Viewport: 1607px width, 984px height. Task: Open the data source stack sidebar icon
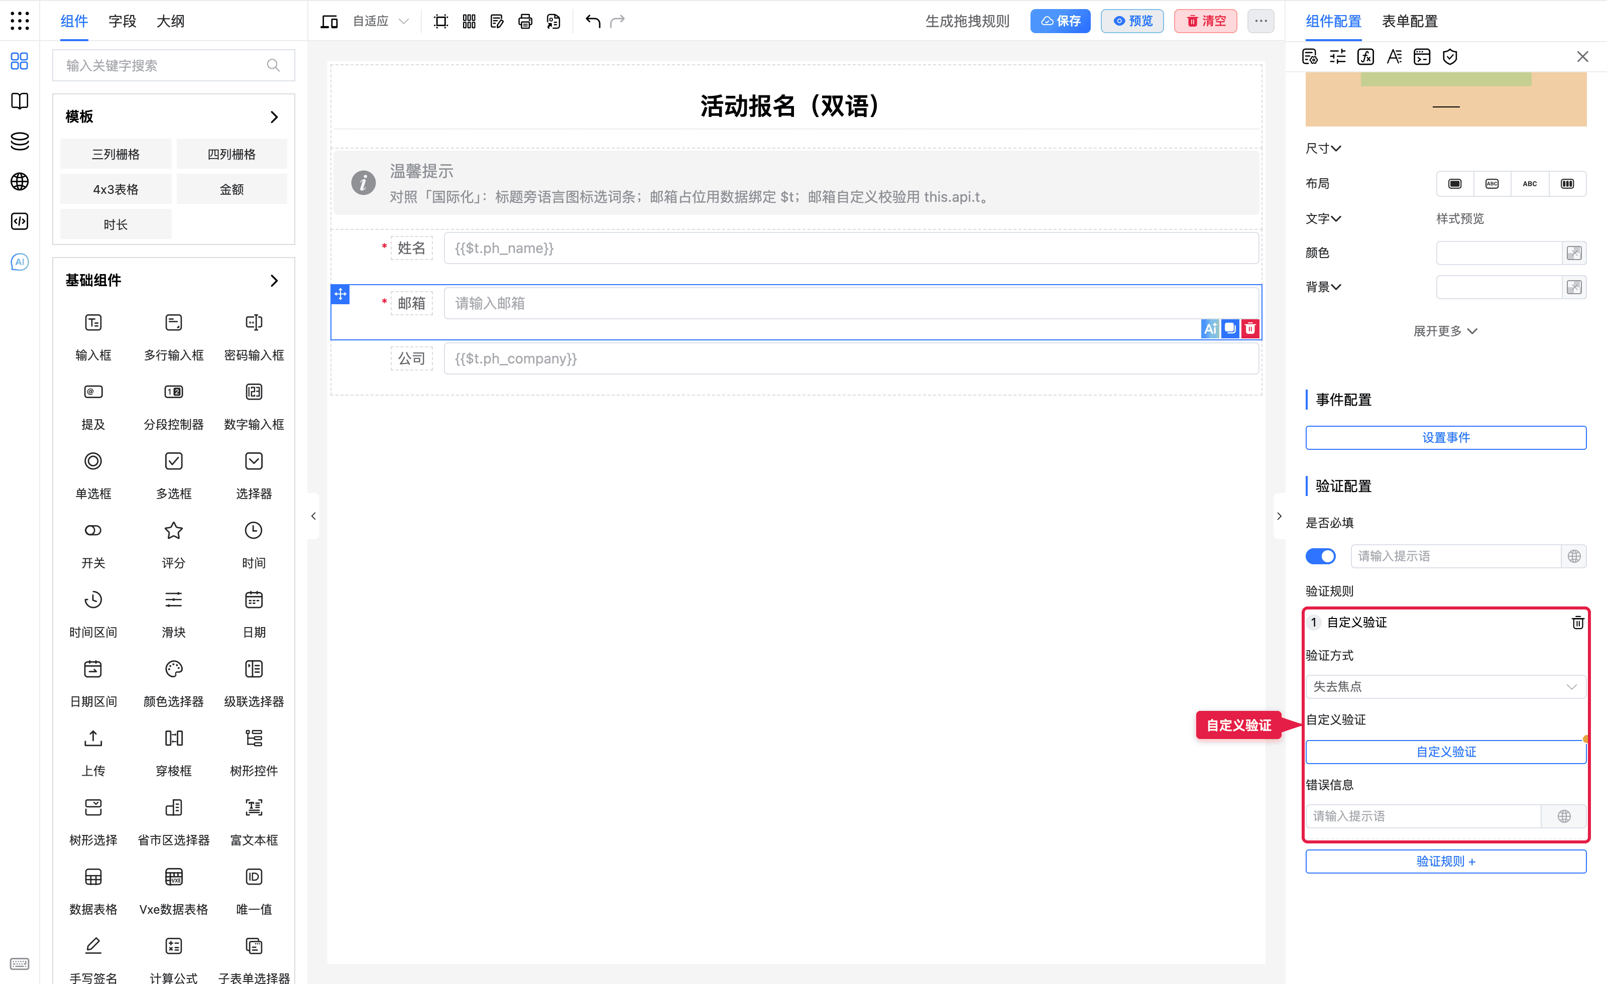[x=20, y=141]
